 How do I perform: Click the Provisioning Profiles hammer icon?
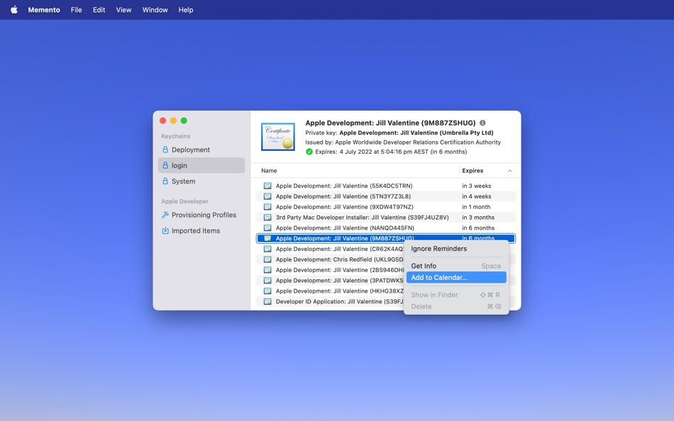coord(165,215)
